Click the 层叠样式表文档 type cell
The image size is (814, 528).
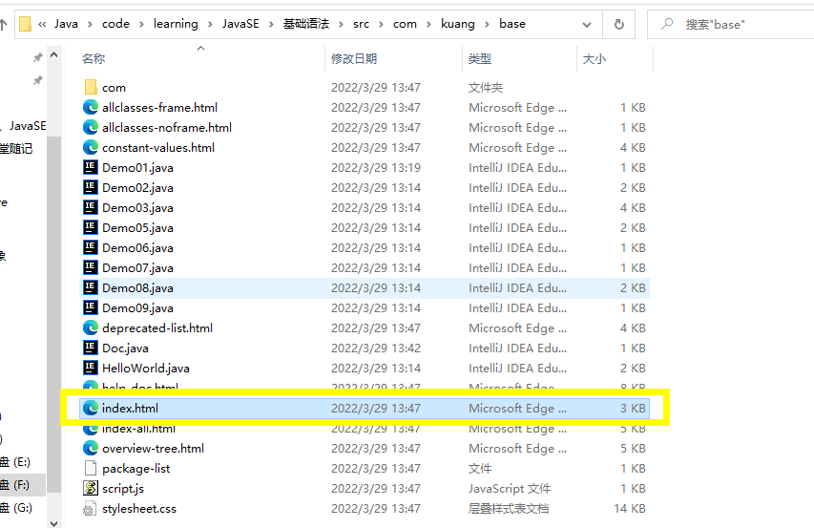pos(509,509)
